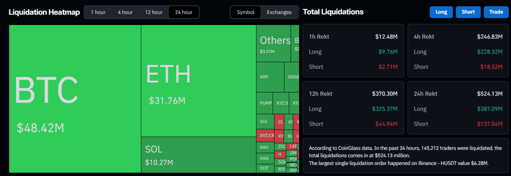The image size is (511, 176).
Task: Click the 12h Rekt total $370.30M
Action: click(385, 94)
